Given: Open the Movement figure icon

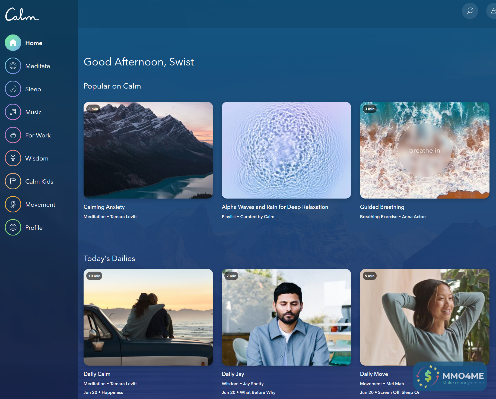Looking at the screenshot, I should pos(13,204).
